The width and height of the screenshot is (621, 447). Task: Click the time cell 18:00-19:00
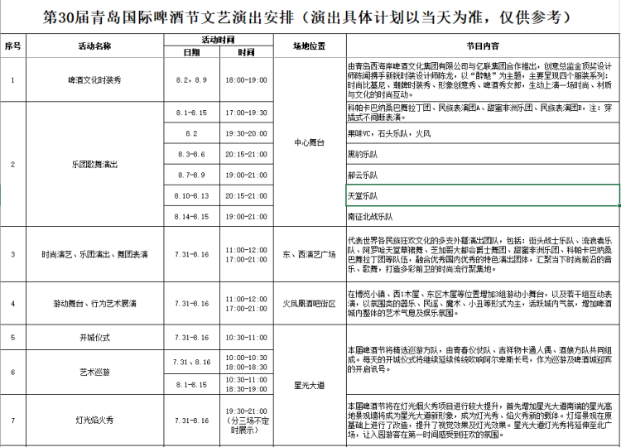[247, 80]
